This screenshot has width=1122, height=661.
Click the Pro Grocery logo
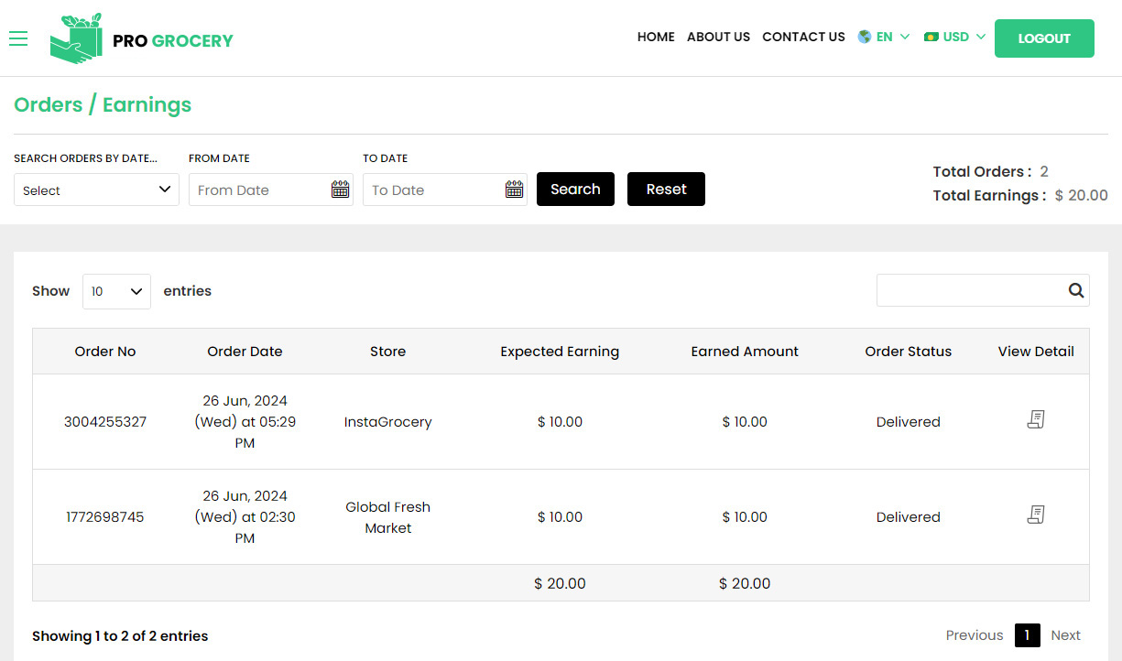(x=142, y=38)
